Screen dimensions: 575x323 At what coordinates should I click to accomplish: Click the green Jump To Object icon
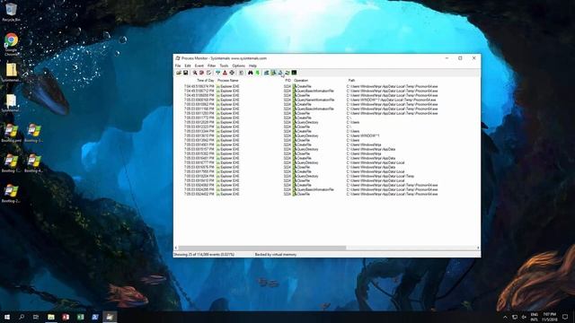[258, 73]
